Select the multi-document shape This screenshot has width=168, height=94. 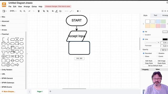point(13,52)
